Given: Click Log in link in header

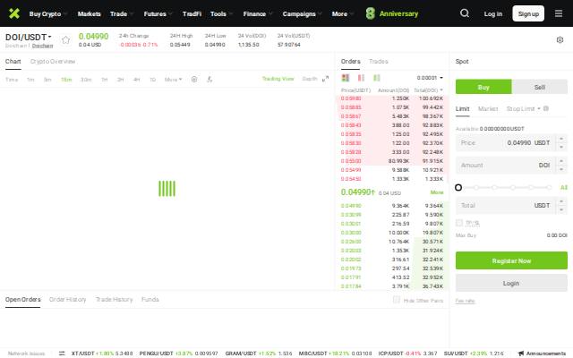Looking at the screenshot, I should [x=493, y=14].
